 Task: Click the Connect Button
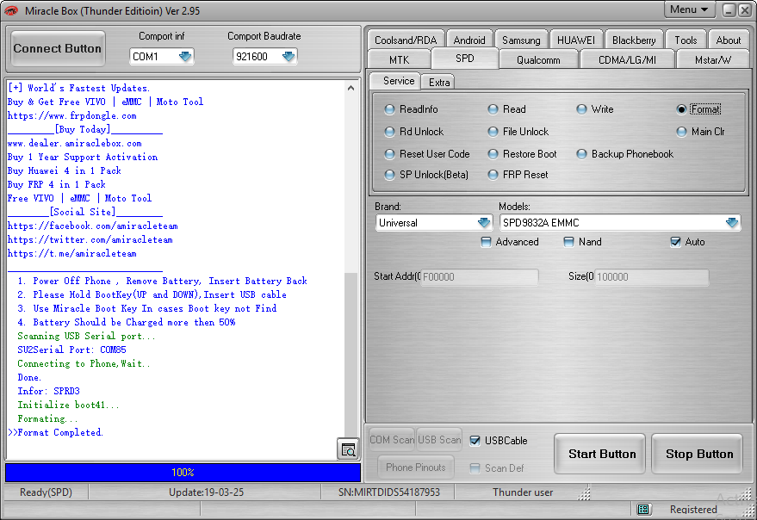click(58, 48)
